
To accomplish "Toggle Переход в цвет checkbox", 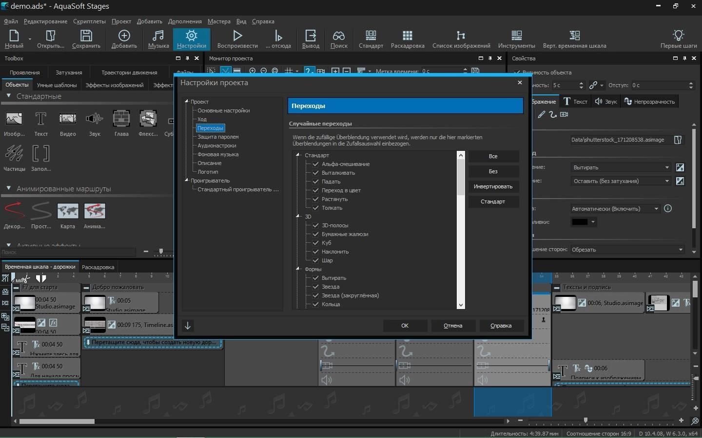I will (x=315, y=190).
